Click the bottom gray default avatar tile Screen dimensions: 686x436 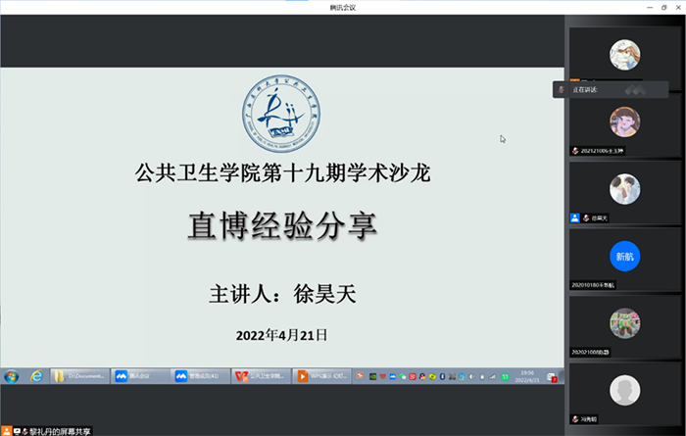click(624, 392)
